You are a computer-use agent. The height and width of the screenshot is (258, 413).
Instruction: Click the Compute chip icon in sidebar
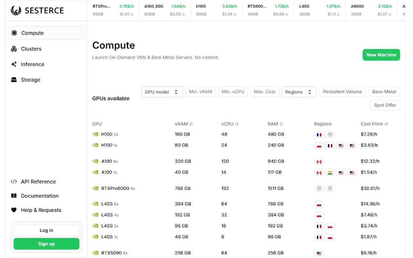point(14,33)
